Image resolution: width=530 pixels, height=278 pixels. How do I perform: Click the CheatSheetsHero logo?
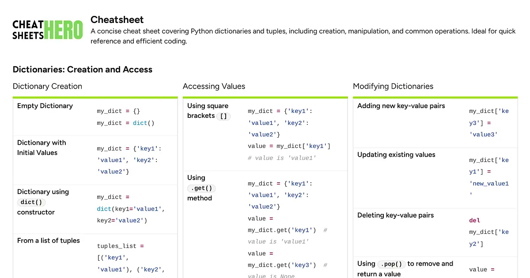[x=47, y=30]
